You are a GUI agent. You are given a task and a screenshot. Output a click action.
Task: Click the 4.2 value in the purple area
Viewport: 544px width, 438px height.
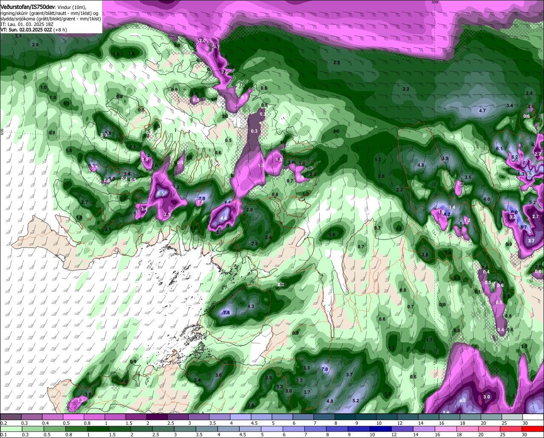(463, 400)
